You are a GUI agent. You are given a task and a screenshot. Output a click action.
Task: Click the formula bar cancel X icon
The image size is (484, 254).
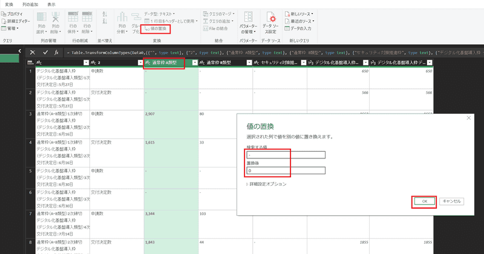(33, 53)
